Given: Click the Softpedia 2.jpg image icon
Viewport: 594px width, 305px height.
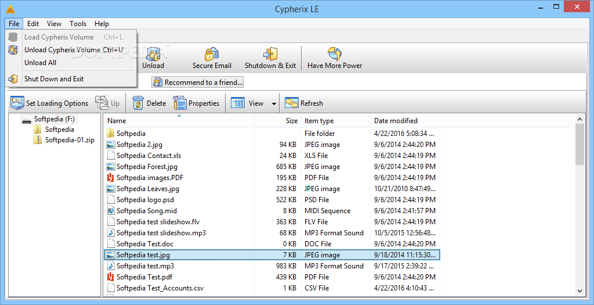Looking at the screenshot, I should (x=111, y=145).
